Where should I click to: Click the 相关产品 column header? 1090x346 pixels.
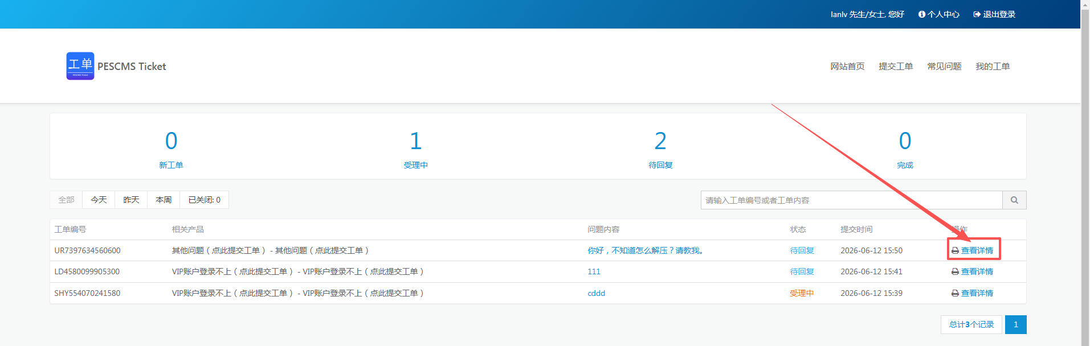point(188,229)
